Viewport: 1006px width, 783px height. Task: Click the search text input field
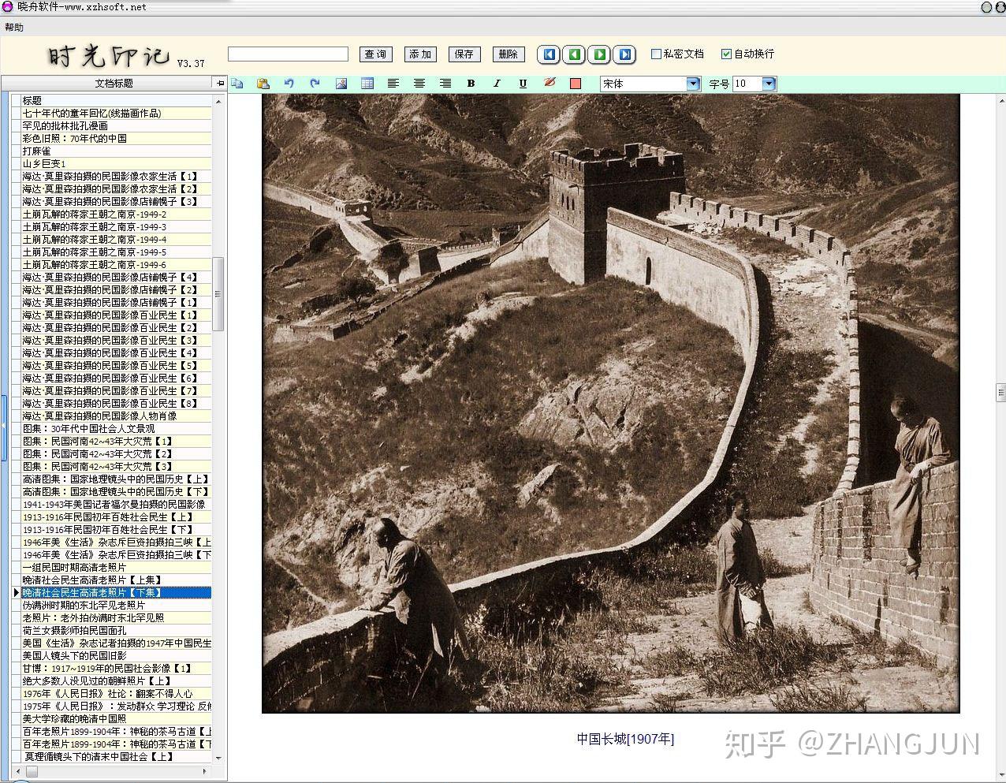coord(288,54)
